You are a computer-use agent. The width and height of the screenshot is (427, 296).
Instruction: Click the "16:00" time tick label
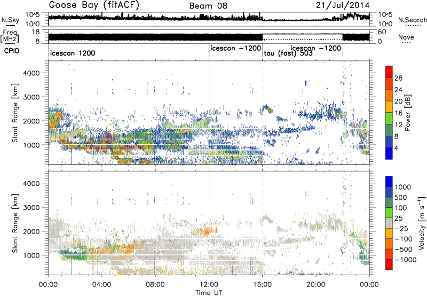coord(263,285)
